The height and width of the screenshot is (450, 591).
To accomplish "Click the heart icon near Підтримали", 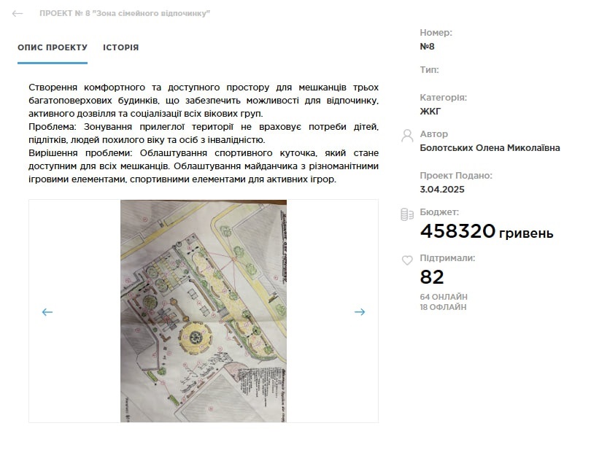I will point(407,260).
